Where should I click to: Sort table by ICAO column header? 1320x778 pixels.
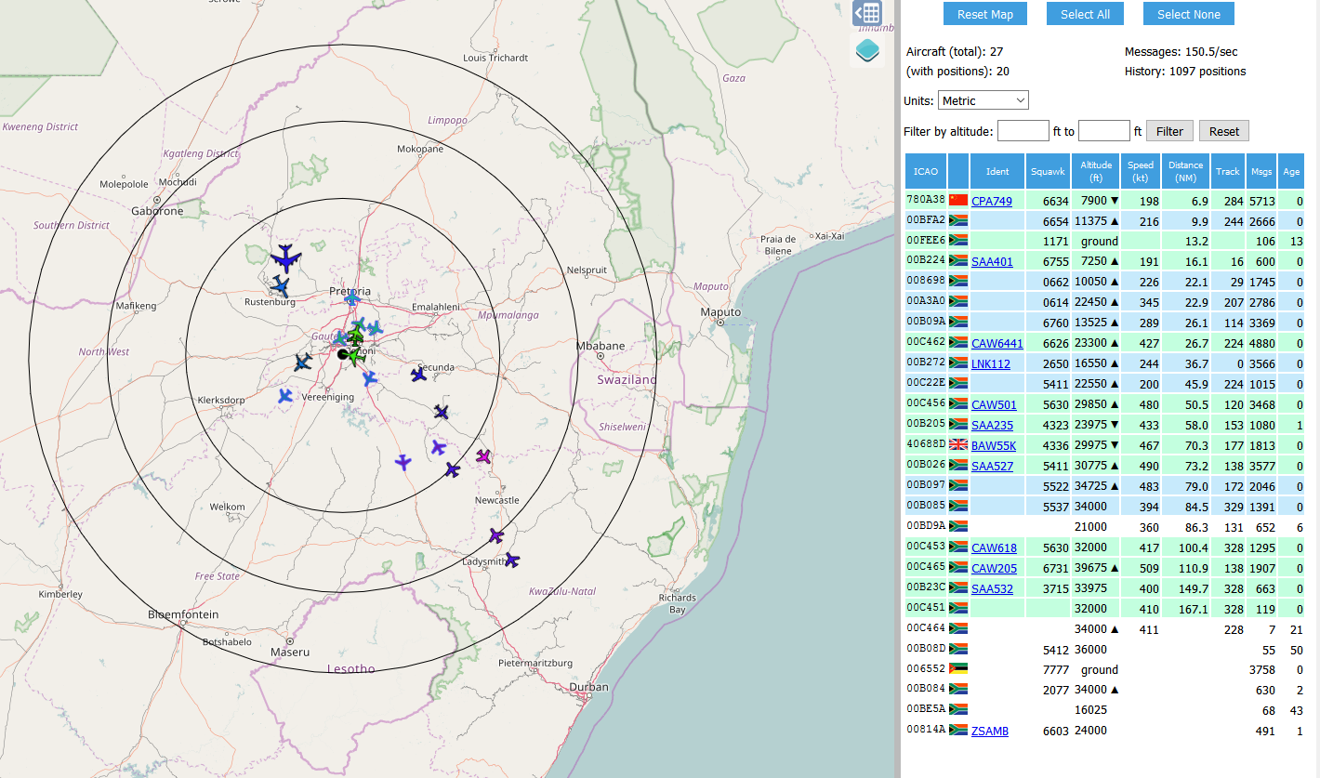(926, 171)
